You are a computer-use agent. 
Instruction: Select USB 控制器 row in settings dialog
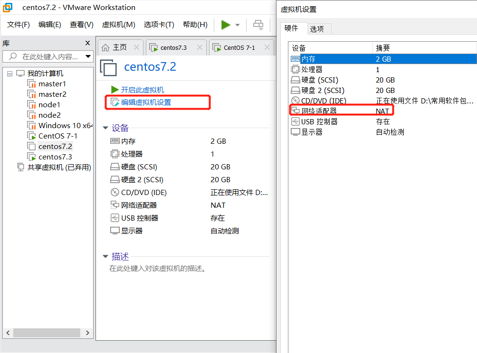(x=383, y=121)
